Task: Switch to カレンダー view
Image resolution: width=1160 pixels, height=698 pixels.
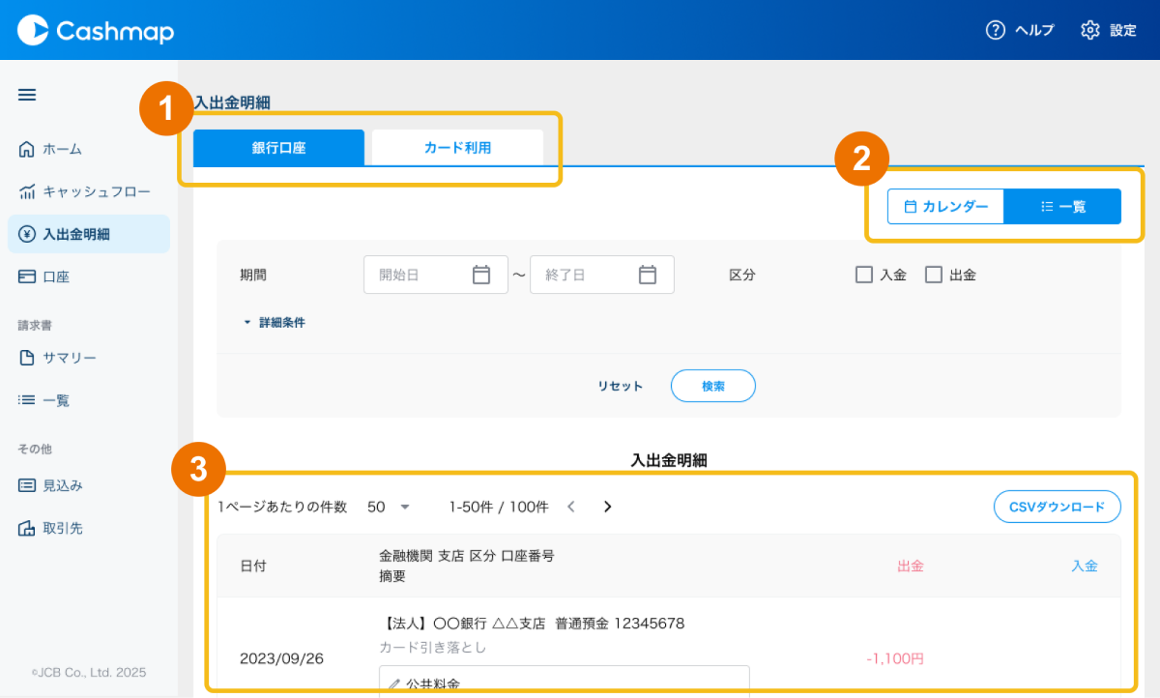Action: pos(945,206)
